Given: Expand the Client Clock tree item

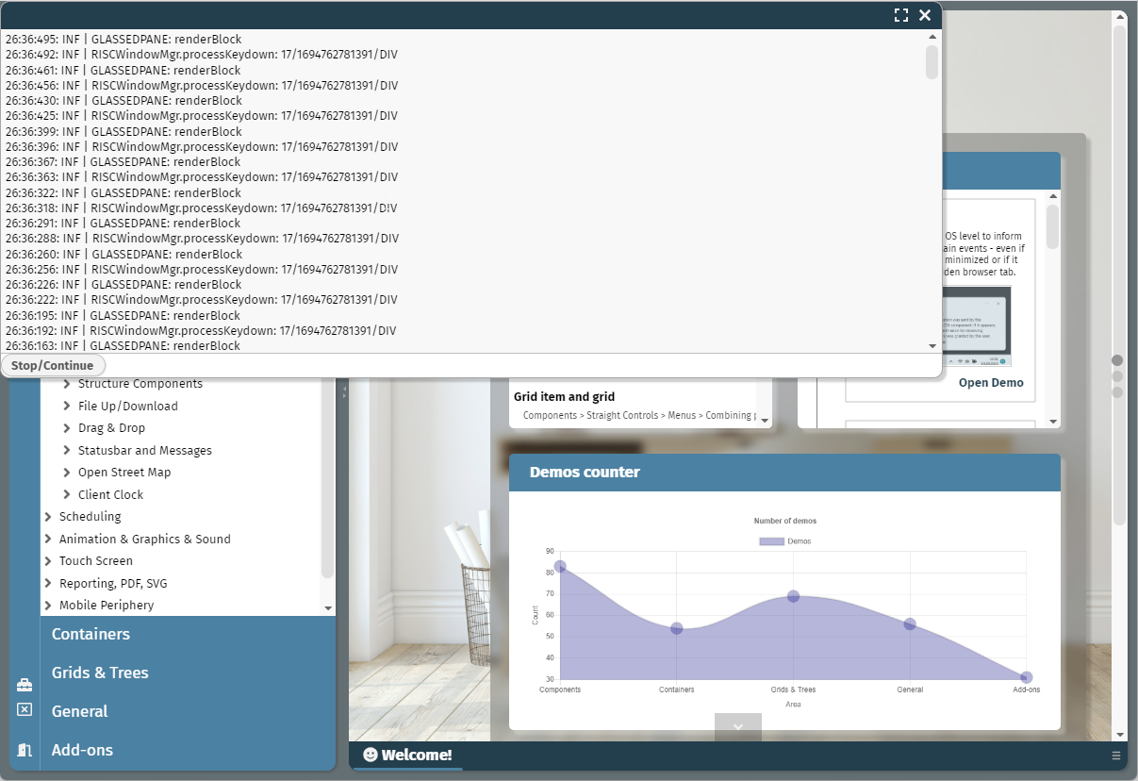Looking at the screenshot, I should tap(67, 494).
